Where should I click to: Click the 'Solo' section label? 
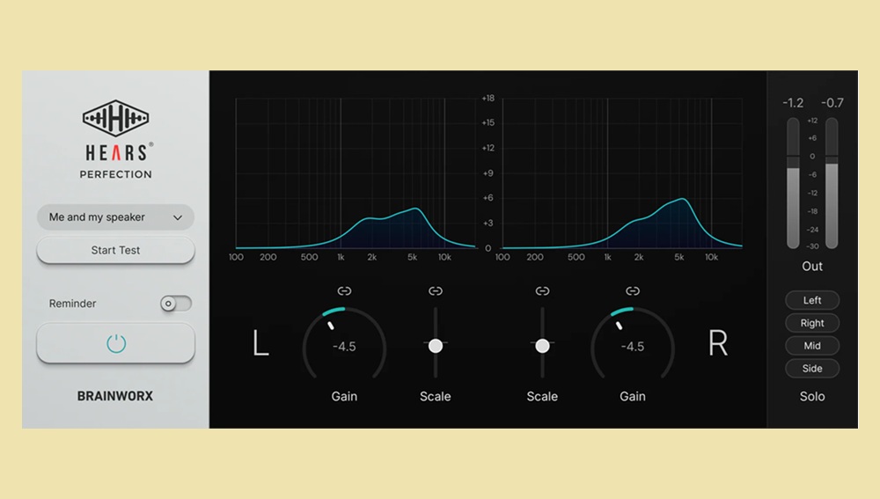pos(812,396)
